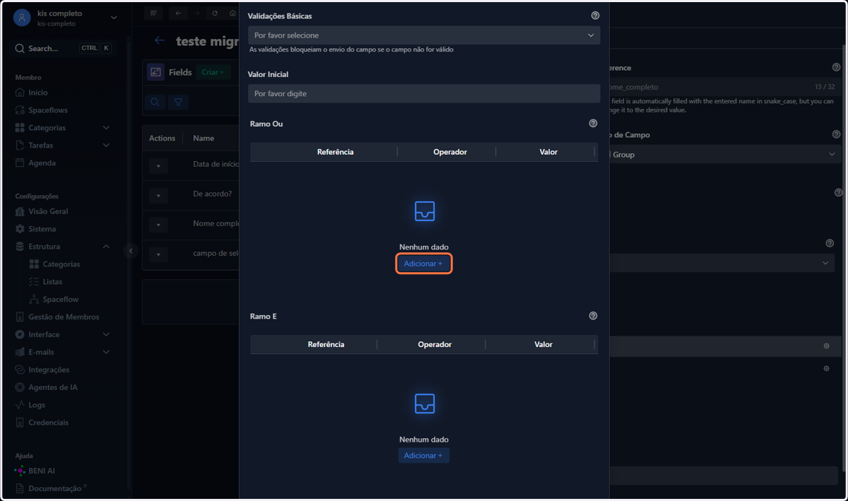The image size is (848, 501).
Task: Click Adicionar + under Ramo E
Action: pos(423,456)
